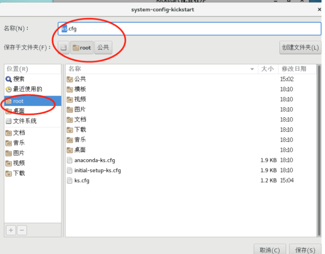
Task: Open 搜索 in places sidebar
Action: (33, 79)
